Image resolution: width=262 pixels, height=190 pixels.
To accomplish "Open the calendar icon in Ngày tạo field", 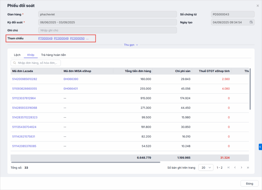I will coord(251,22).
